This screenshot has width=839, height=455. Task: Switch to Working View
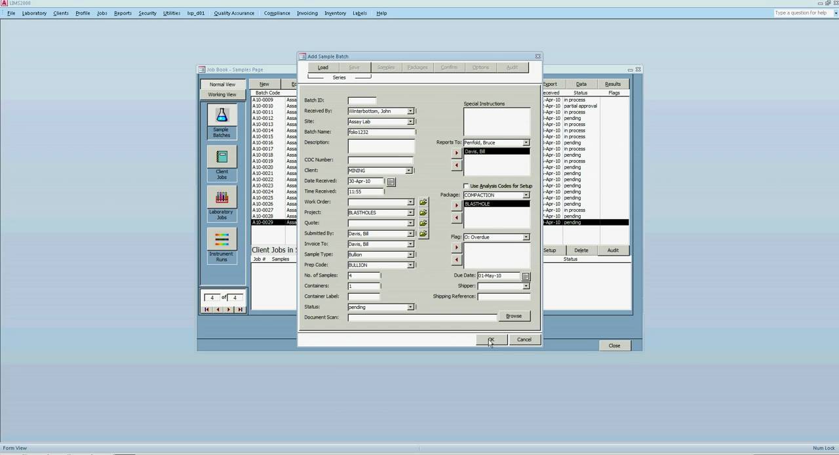coord(222,94)
